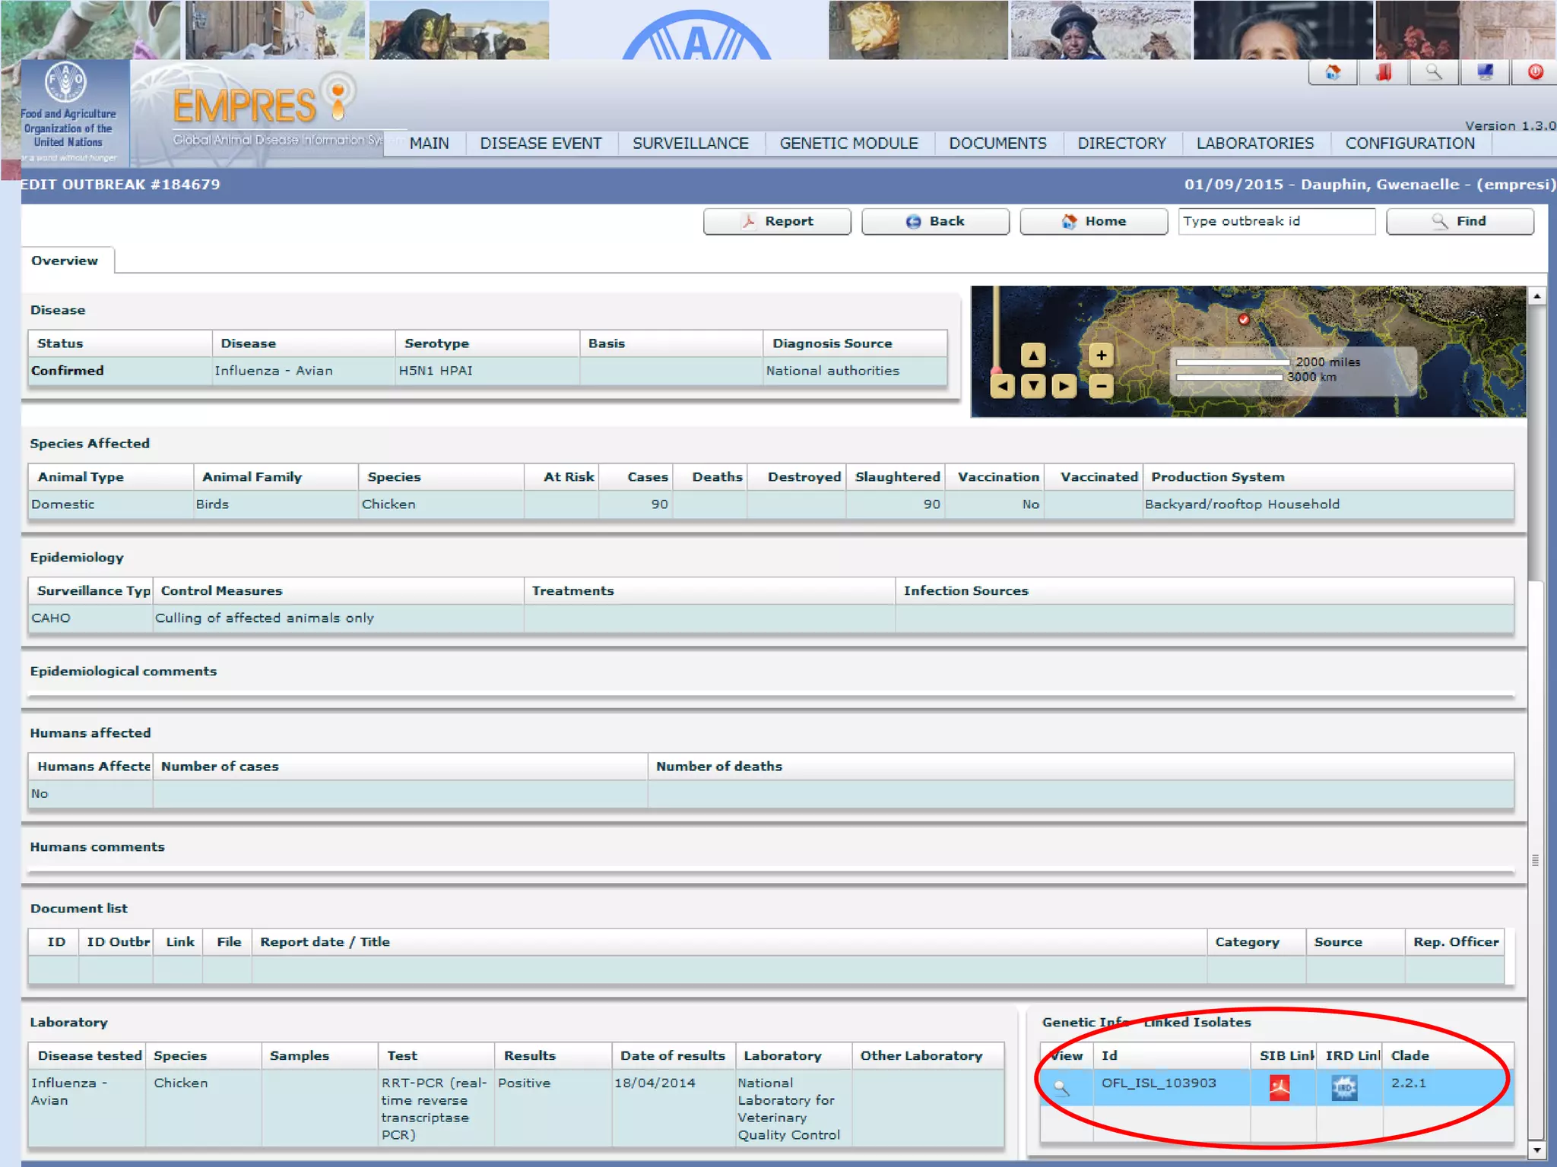Viewport: 1557px width, 1167px height.
Task: Click the Report button
Action: point(777,221)
